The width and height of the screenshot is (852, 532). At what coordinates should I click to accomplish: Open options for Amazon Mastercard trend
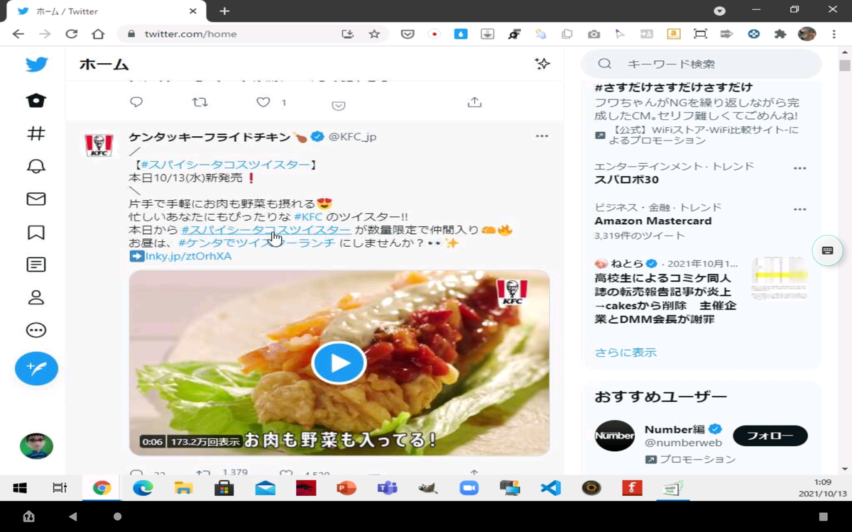click(800, 209)
